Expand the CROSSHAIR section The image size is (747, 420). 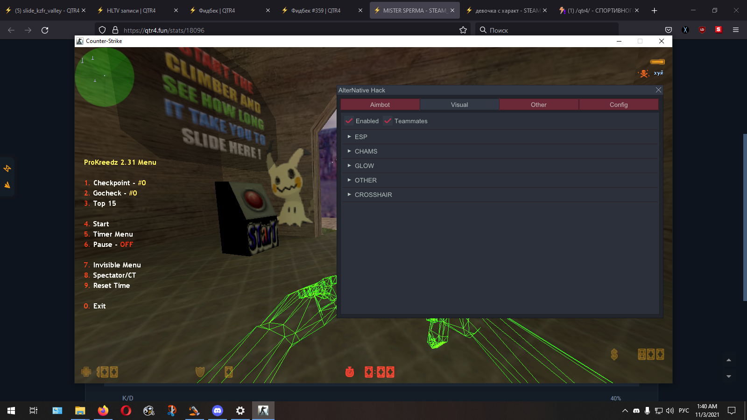click(x=500, y=195)
